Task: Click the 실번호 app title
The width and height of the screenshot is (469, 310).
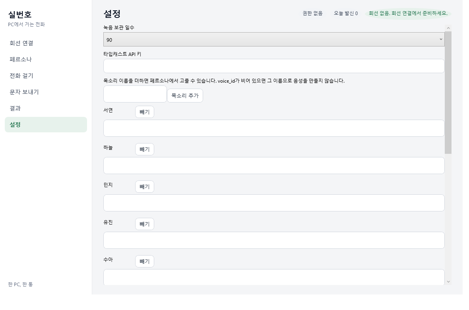Action: (20, 14)
